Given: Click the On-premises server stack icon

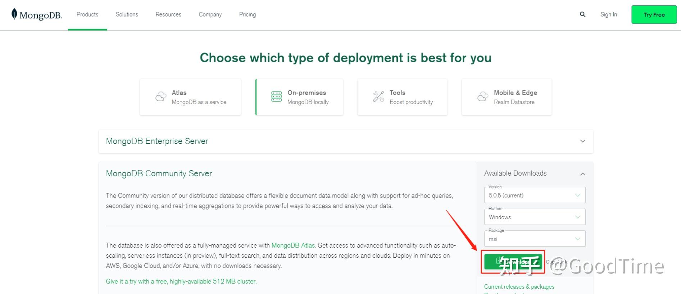Looking at the screenshot, I should pyautogui.click(x=276, y=96).
